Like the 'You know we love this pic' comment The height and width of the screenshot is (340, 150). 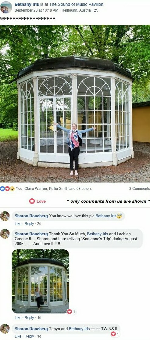(x=18, y=223)
